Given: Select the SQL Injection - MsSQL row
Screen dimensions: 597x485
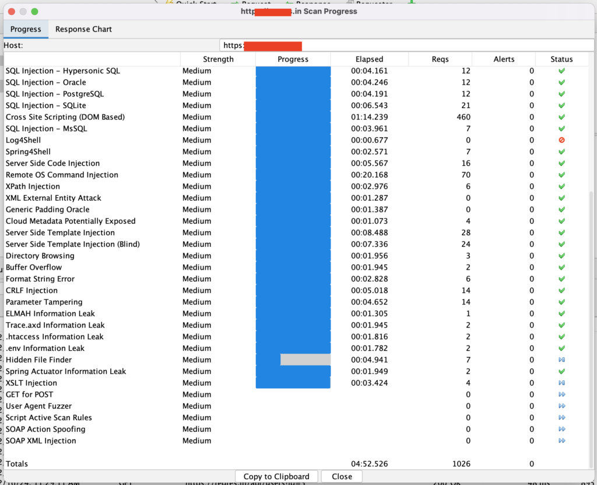Looking at the screenshot, I should (296, 129).
